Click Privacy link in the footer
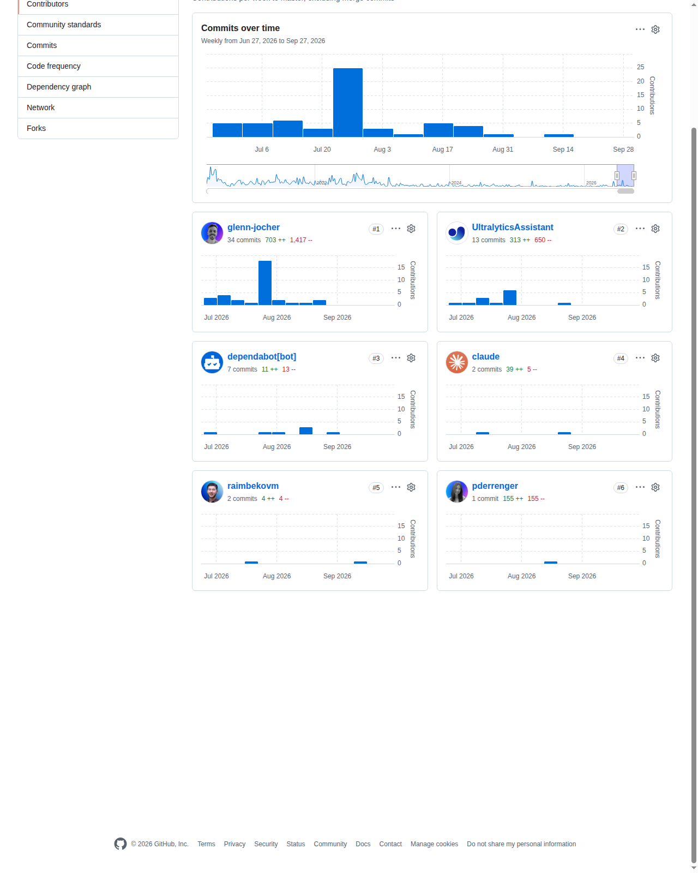This screenshot has height=873, width=698. (x=234, y=844)
